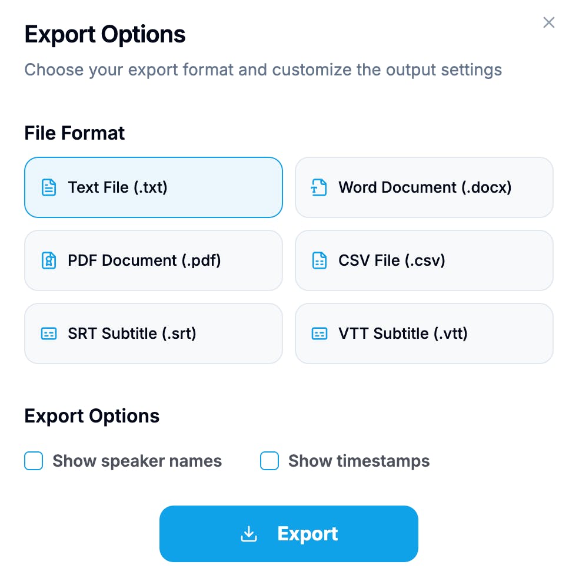Image resolution: width=579 pixels, height=581 pixels.
Task: Click the Word Document file icon
Action: click(319, 187)
